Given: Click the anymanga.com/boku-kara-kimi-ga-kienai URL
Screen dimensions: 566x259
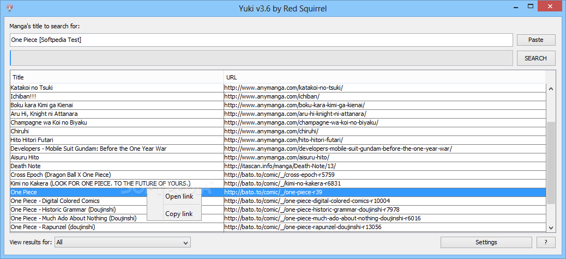Looking at the screenshot, I should 294,105.
